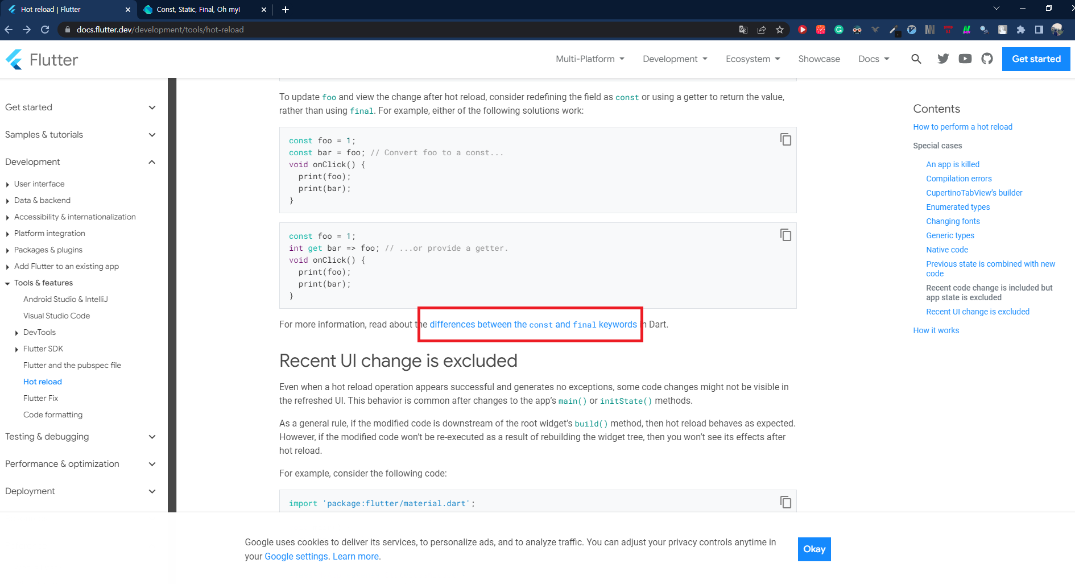1075x584 pixels.
Task: Select Flutter Fix in sidebar
Action: click(40, 398)
